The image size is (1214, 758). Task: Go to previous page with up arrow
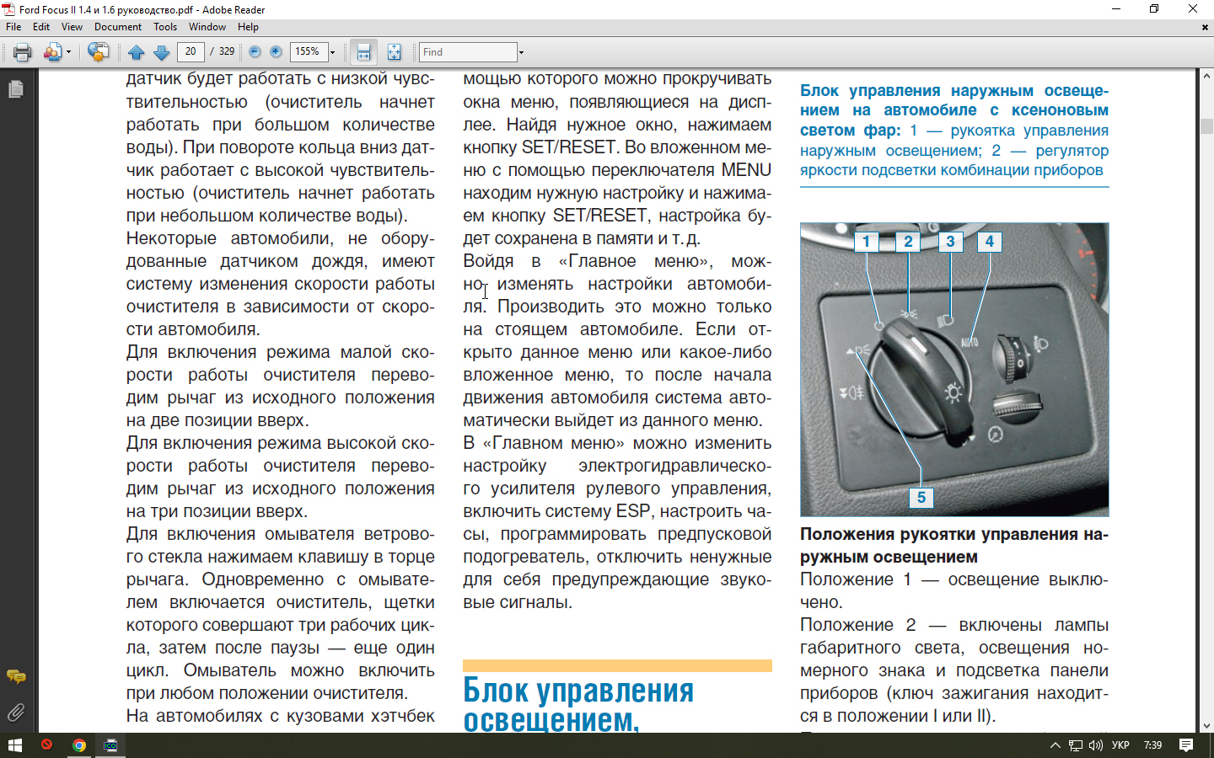tap(137, 52)
